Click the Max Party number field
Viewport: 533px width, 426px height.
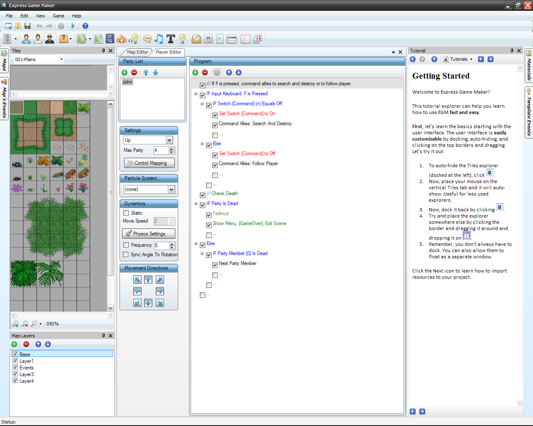tap(161, 150)
